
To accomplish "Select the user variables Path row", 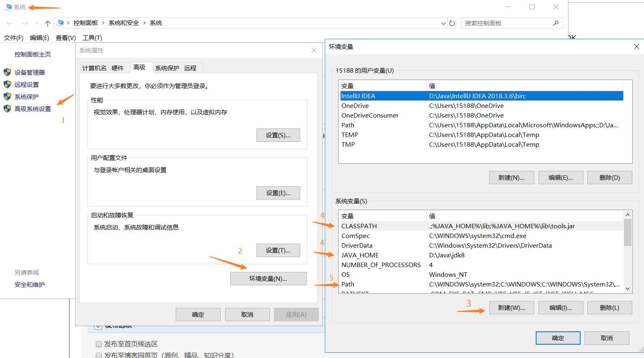I will click(x=482, y=125).
